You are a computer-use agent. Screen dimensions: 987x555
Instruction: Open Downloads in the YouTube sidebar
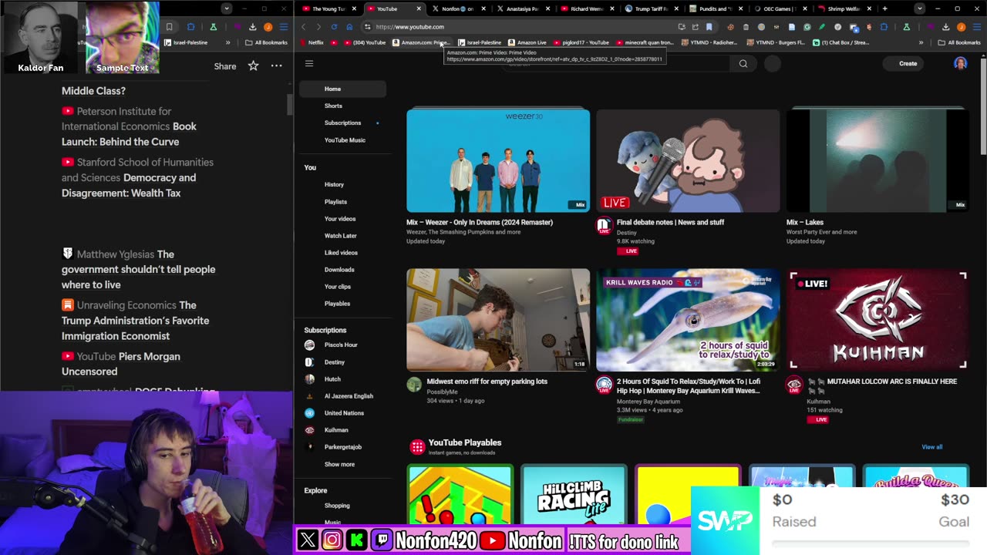click(342, 269)
